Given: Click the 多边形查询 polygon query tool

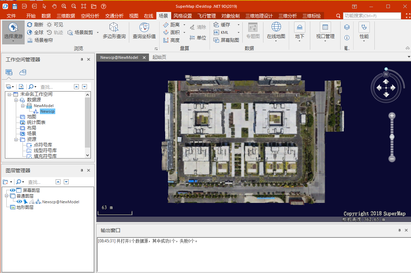Looking at the screenshot, I should coord(114,31).
